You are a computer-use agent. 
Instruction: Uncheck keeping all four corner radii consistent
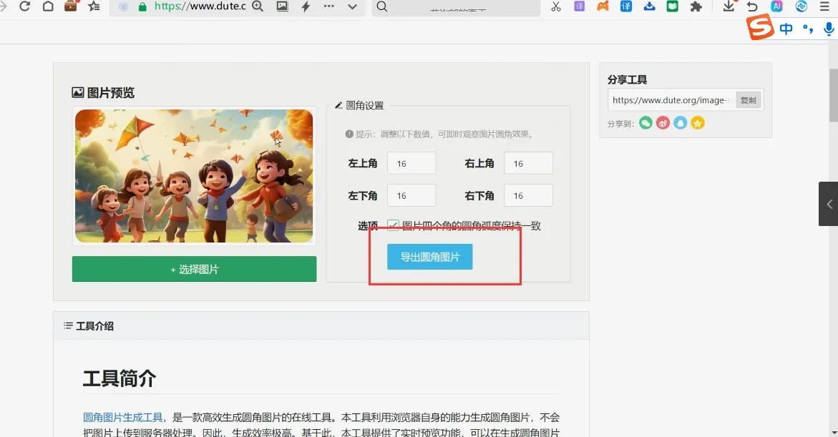[x=393, y=225]
